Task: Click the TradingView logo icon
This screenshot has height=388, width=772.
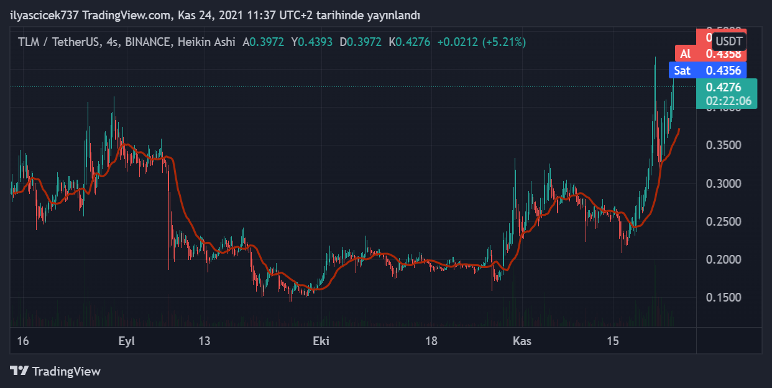Action: tap(19, 371)
